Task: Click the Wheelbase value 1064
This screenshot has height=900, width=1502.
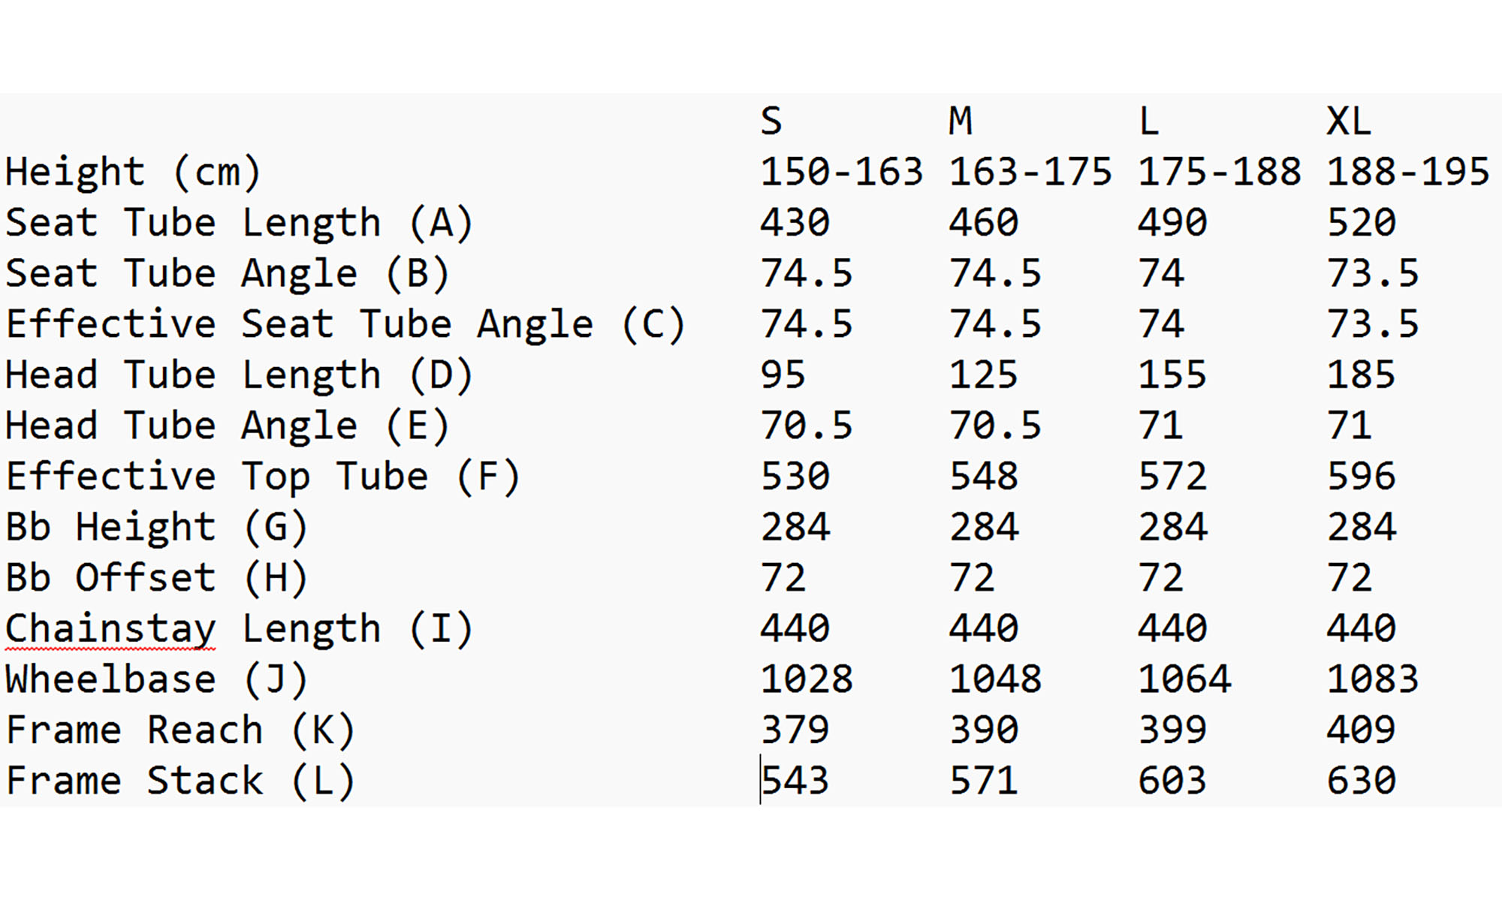Action: [x=1184, y=679]
